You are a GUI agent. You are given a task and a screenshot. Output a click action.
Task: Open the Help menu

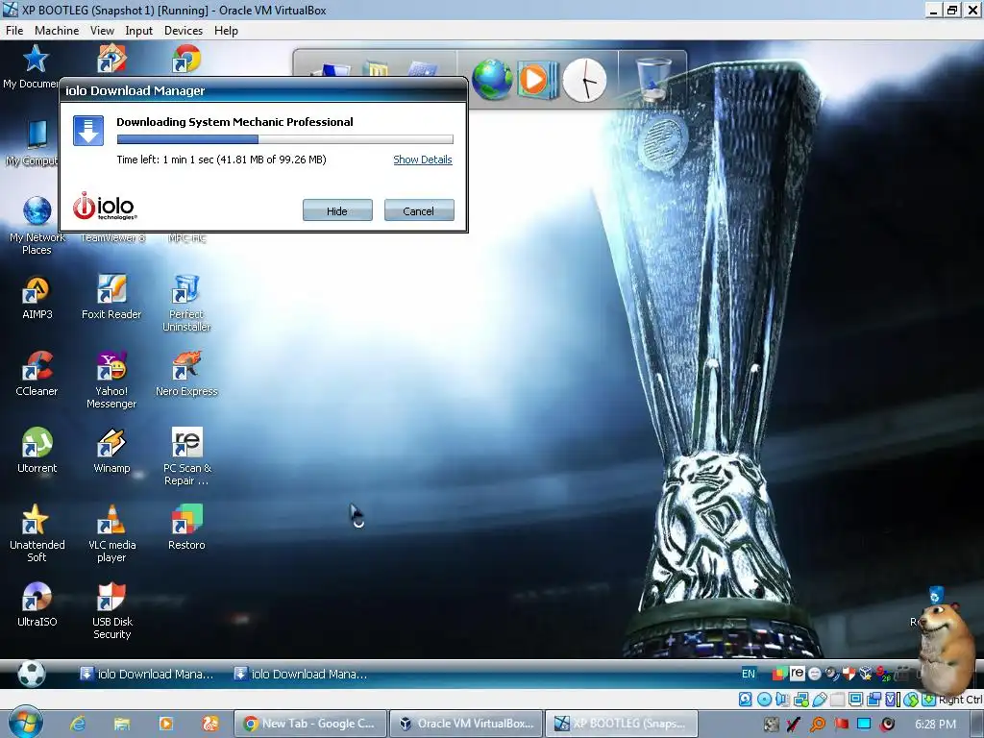[x=226, y=30]
